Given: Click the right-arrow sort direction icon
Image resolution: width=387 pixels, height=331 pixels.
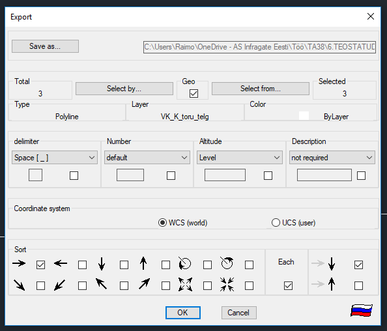Looking at the screenshot, I should 19,263.
